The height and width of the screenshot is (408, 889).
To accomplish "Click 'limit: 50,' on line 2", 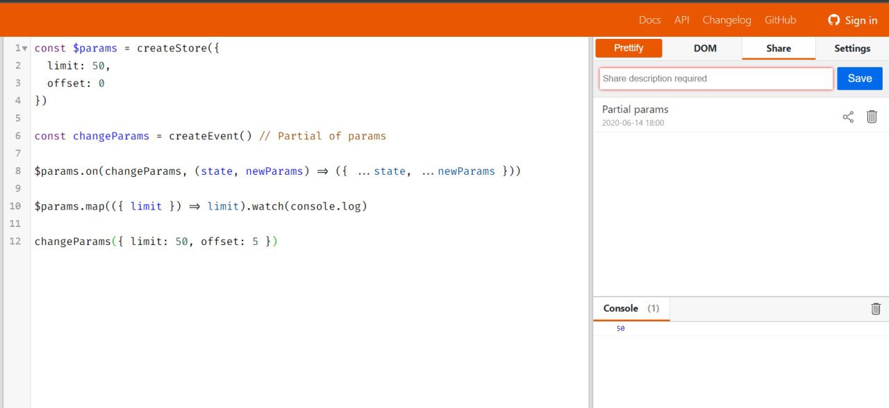I will (79, 66).
